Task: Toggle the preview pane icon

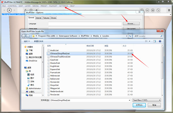Action: click(155, 41)
